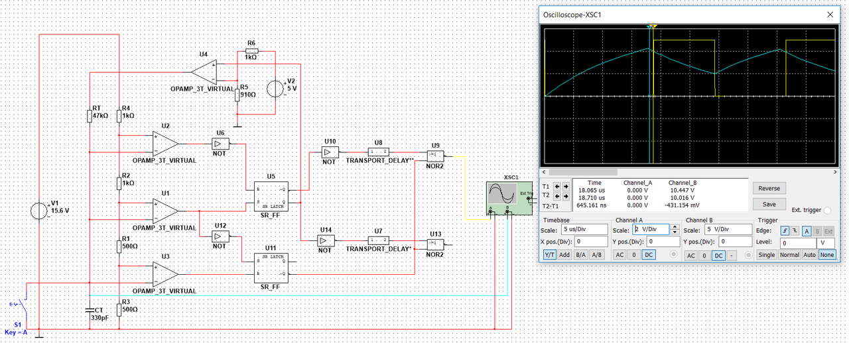The height and width of the screenshot is (343, 849).
Task: Toggle switch S1 in the schematic
Action: pyautogui.click(x=21, y=305)
